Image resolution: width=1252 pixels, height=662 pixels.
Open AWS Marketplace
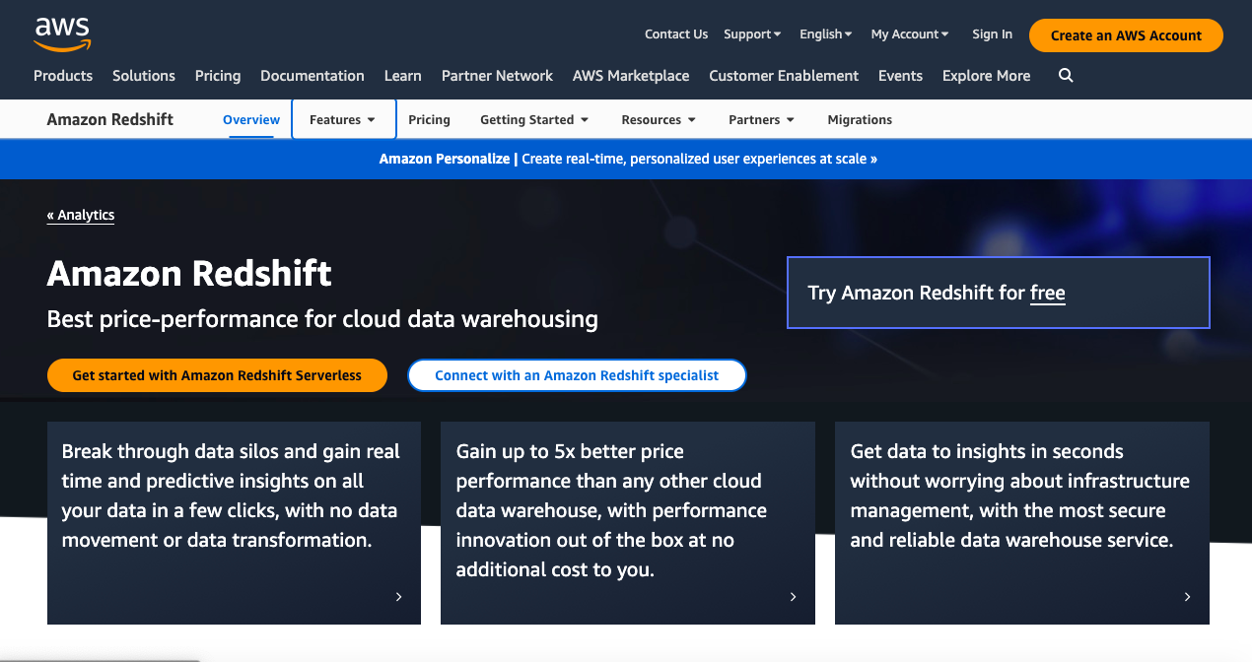point(631,76)
